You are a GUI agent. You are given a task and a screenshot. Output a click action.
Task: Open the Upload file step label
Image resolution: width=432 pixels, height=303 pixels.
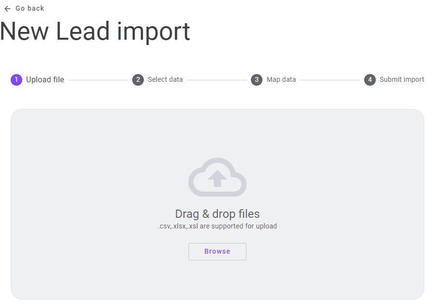(x=45, y=80)
